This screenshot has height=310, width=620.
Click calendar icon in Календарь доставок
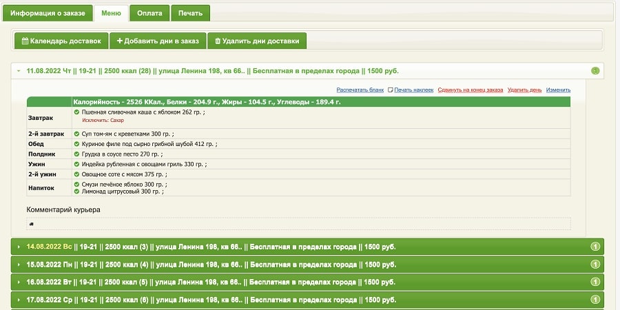tap(25, 41)
